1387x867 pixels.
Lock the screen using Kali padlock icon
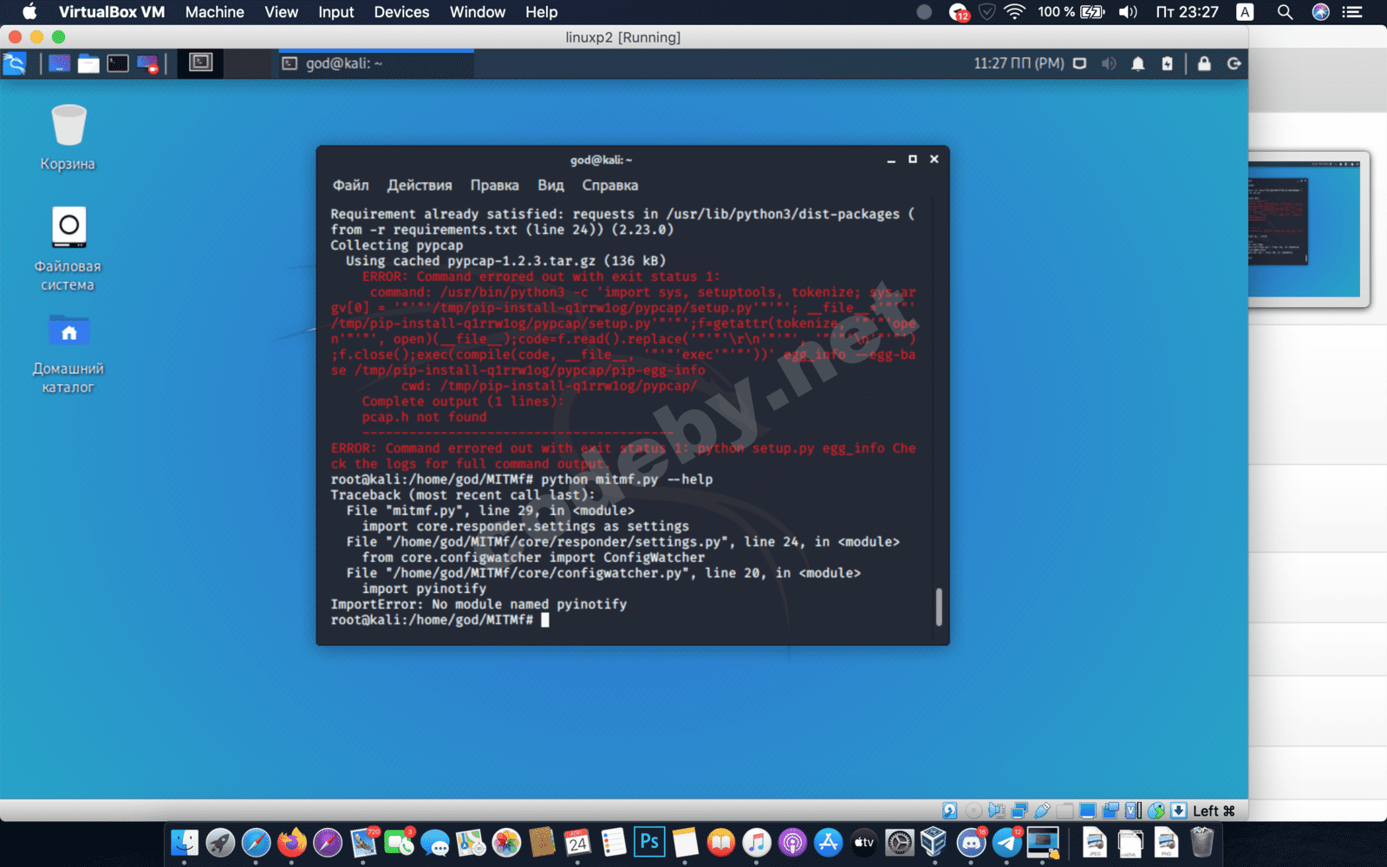coord(1204,63)
